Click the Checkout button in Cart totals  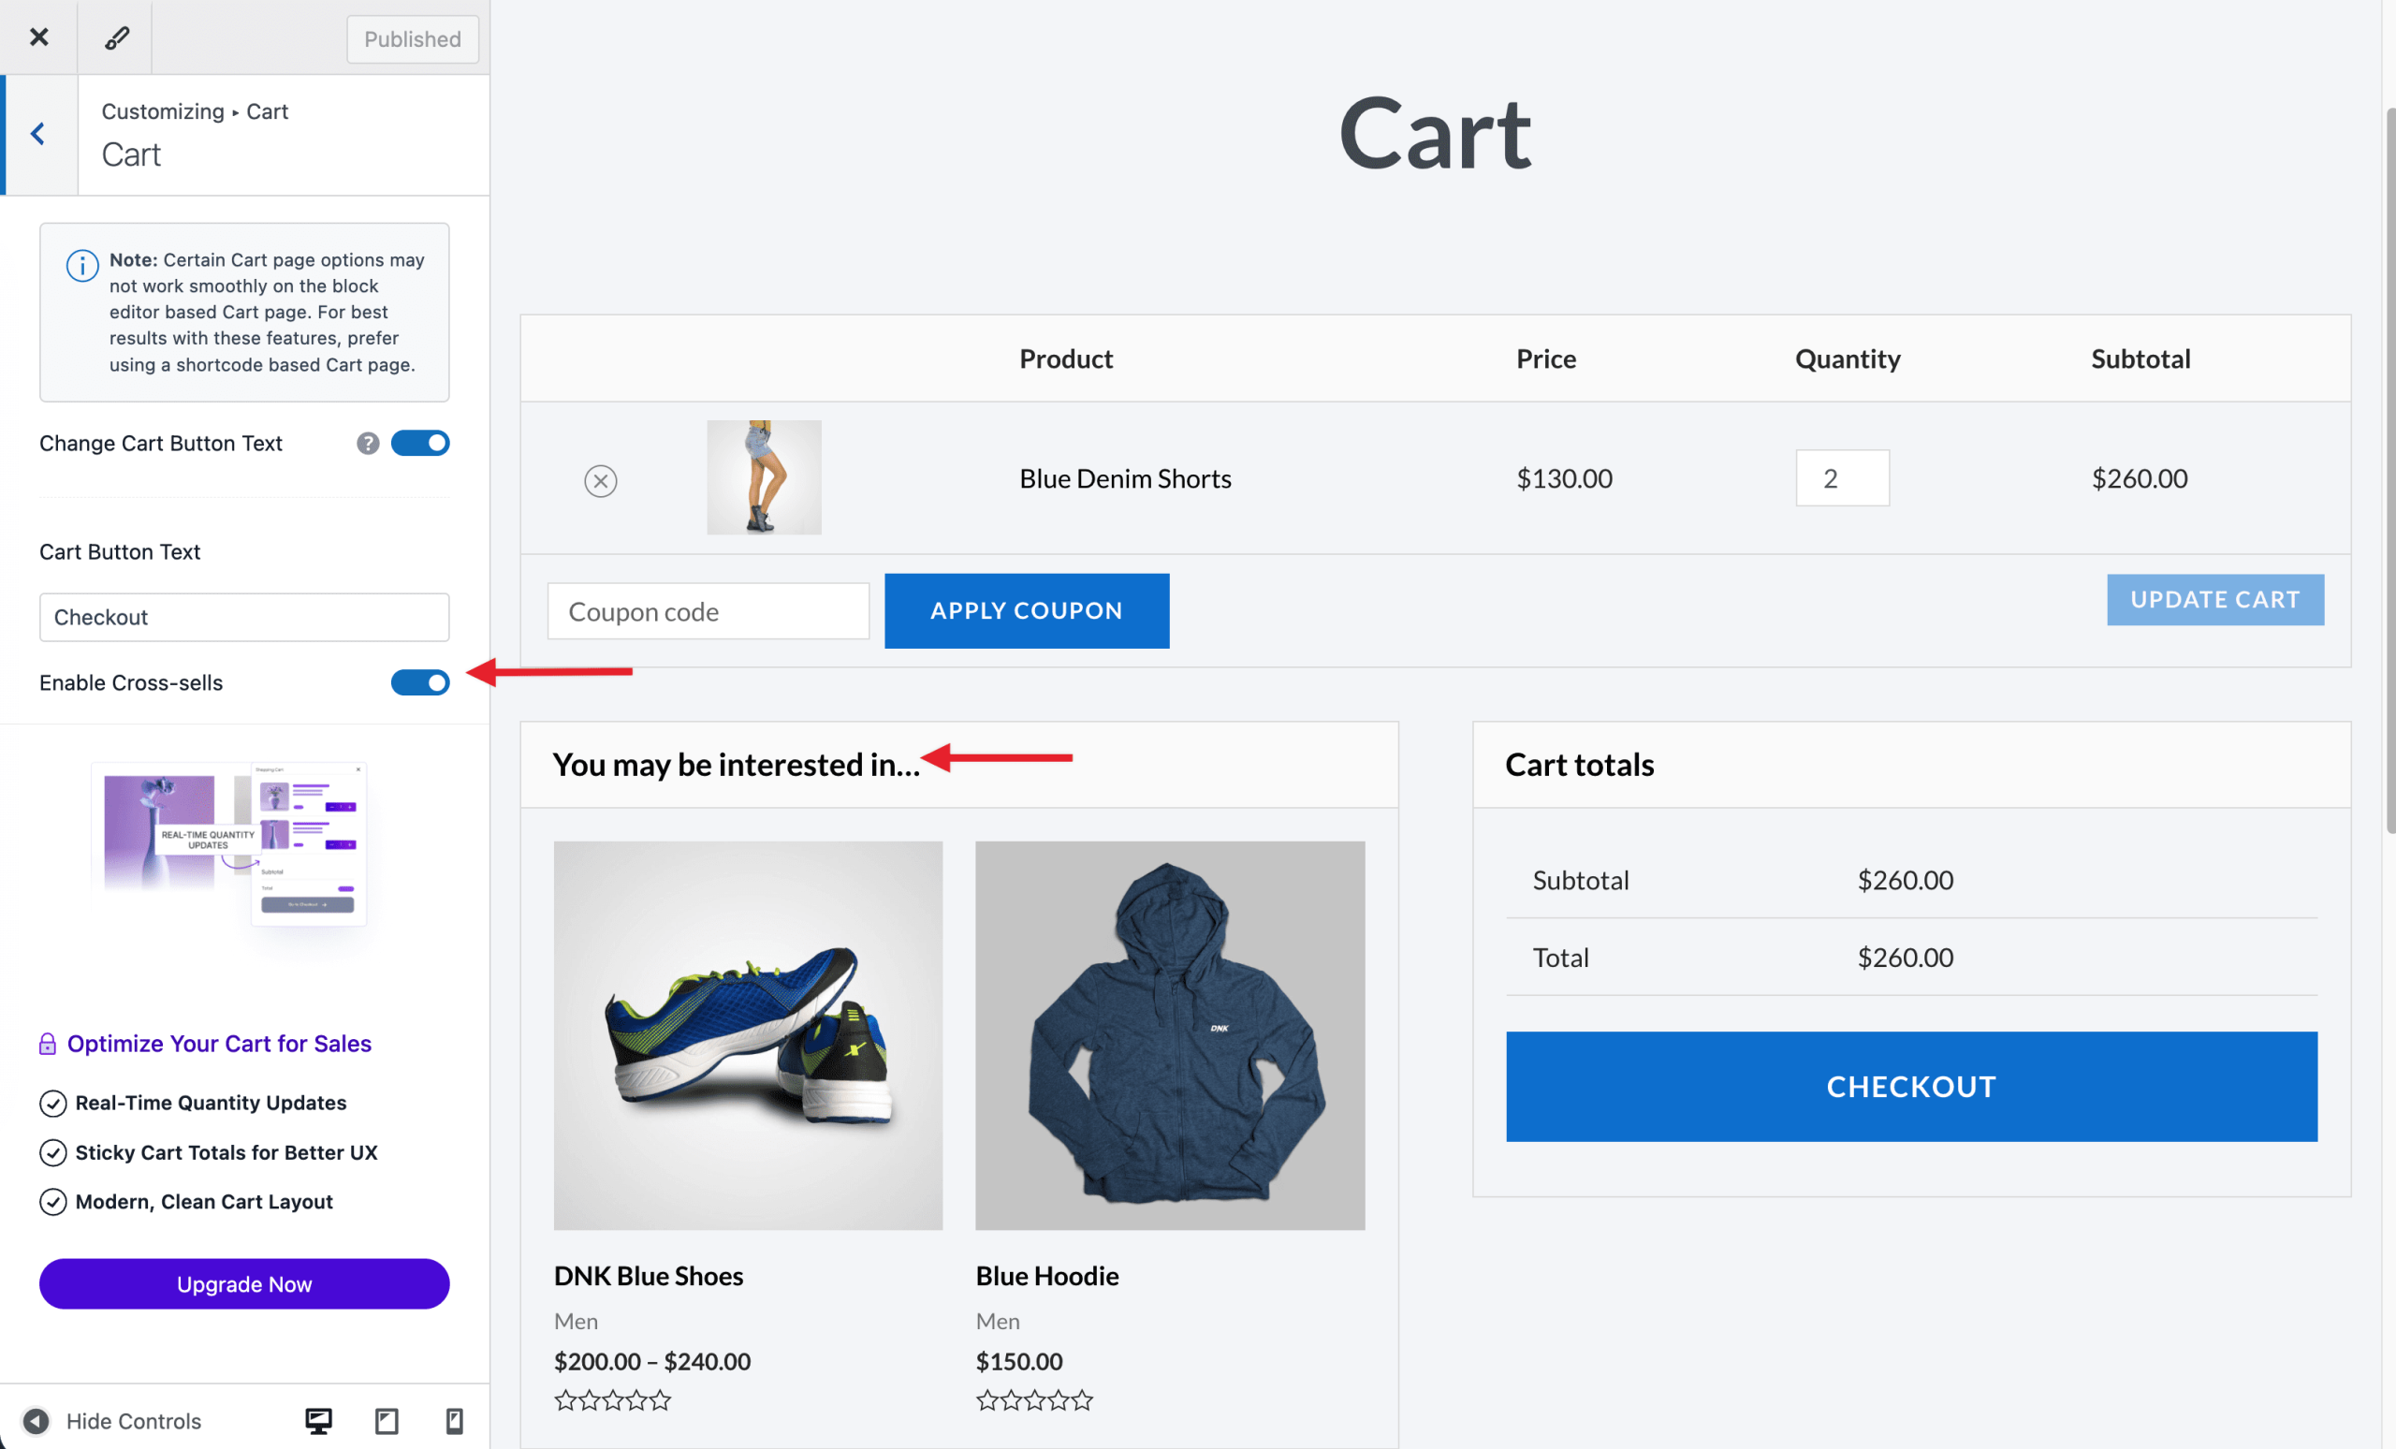tap(1911, 1086)
